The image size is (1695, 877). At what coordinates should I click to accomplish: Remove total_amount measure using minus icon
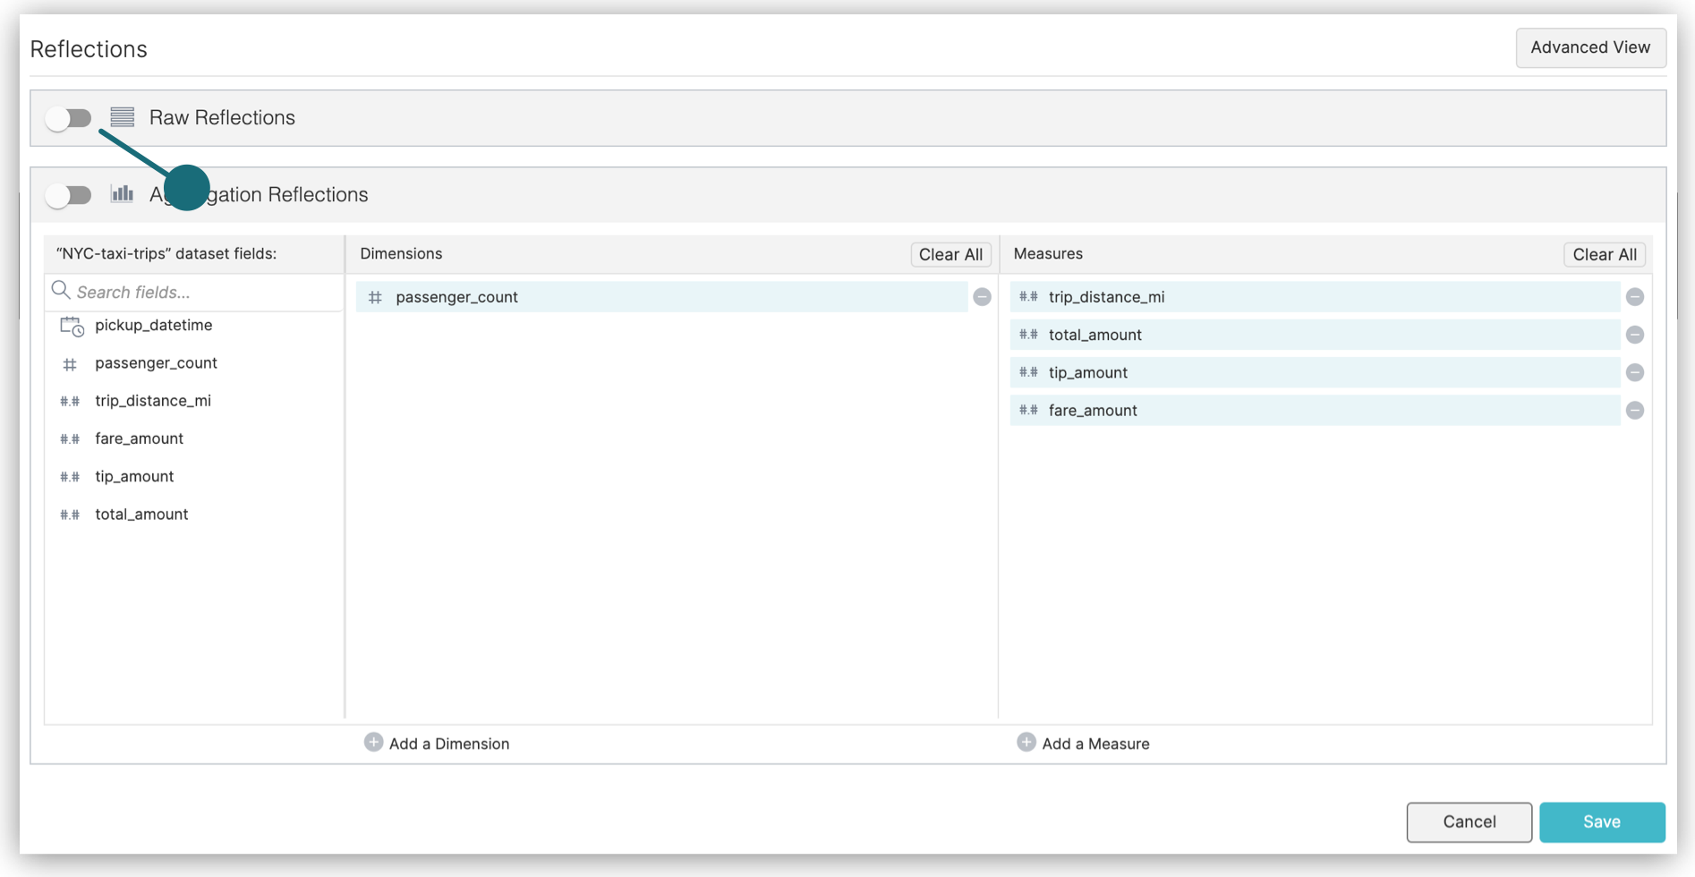pos(1634,335)
